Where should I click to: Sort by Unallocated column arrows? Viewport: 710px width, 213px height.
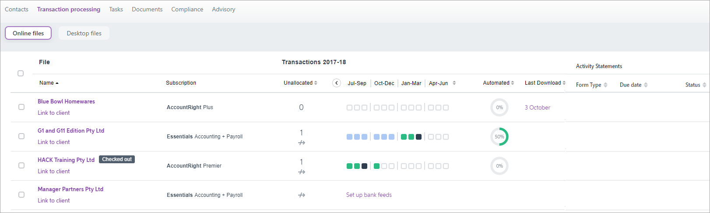316,83
